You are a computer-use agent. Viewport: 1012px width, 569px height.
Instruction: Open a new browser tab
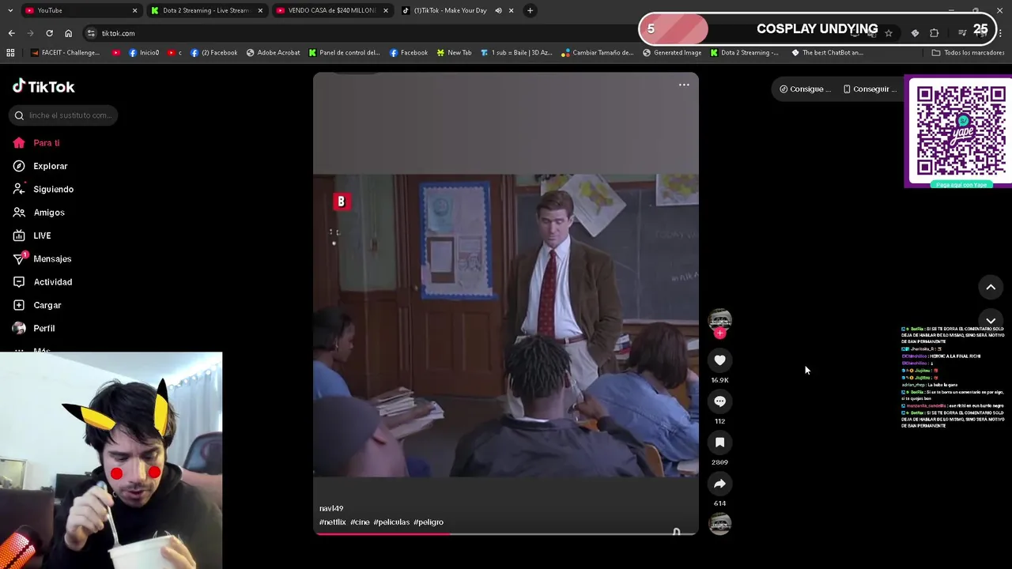530,10
